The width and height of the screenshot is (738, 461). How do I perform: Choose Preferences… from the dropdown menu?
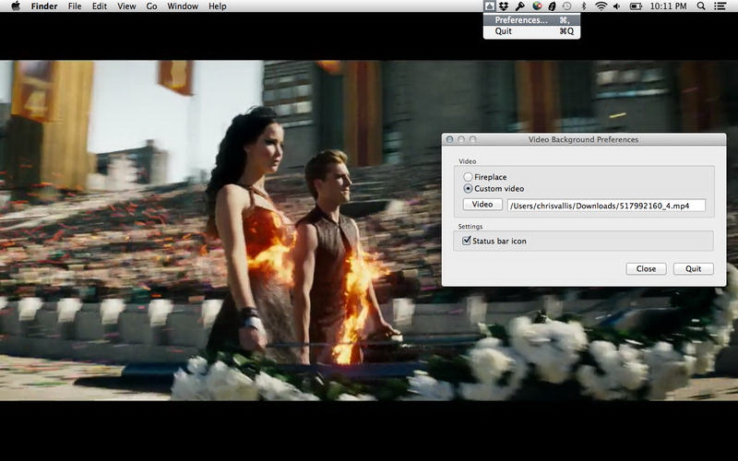(521, 19)
